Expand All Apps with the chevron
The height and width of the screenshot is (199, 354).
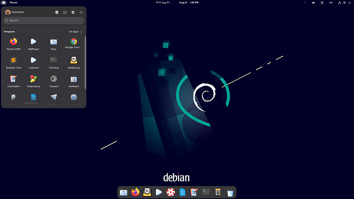point(75,32)
